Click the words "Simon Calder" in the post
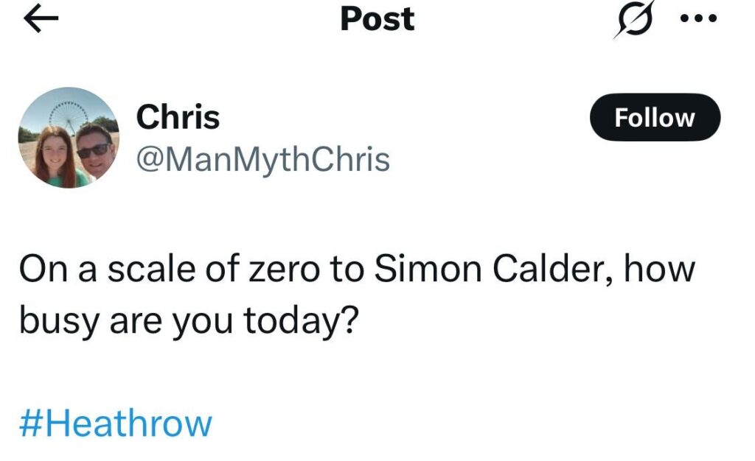Image resolution: width=755 pixels, height=461 pixels. coord(493,270)
